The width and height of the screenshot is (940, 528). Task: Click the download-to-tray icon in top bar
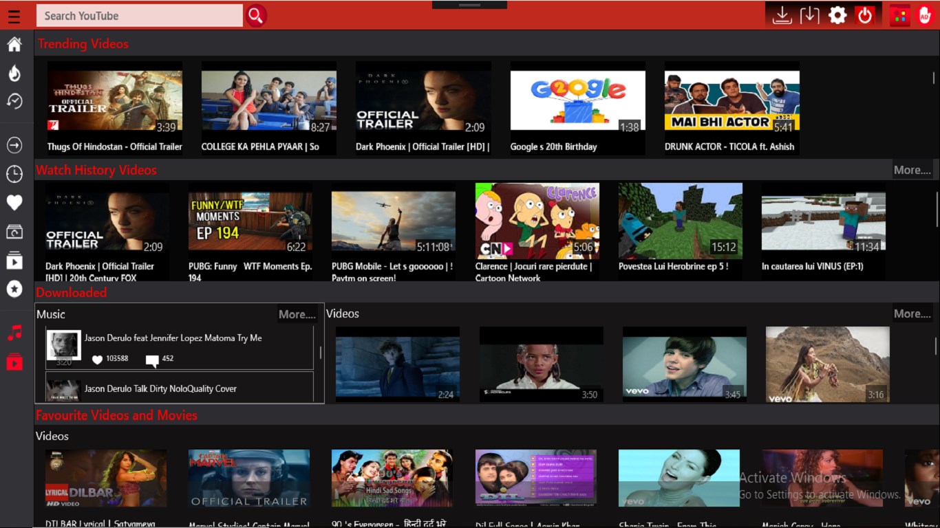click(782, 15)
